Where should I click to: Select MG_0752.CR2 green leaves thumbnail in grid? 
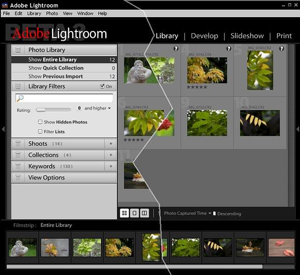click(207, 123)
